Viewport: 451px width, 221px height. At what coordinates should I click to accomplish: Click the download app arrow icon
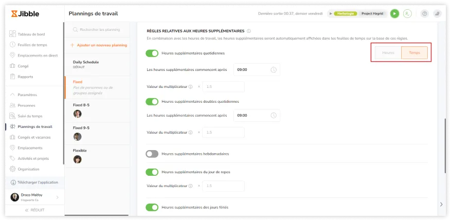pos(13,182)
